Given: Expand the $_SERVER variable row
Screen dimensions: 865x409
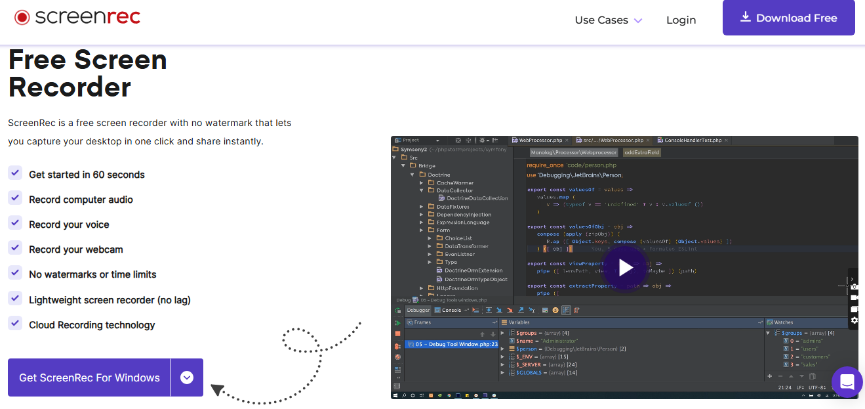Looking at the screenshot, I should [x=502, y=364].
